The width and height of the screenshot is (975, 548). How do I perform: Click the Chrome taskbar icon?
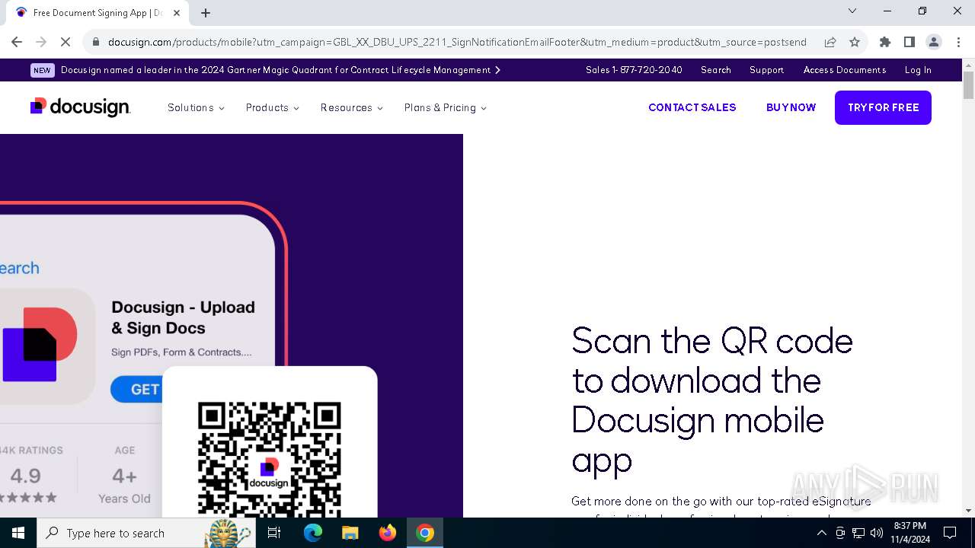[425, 533]
